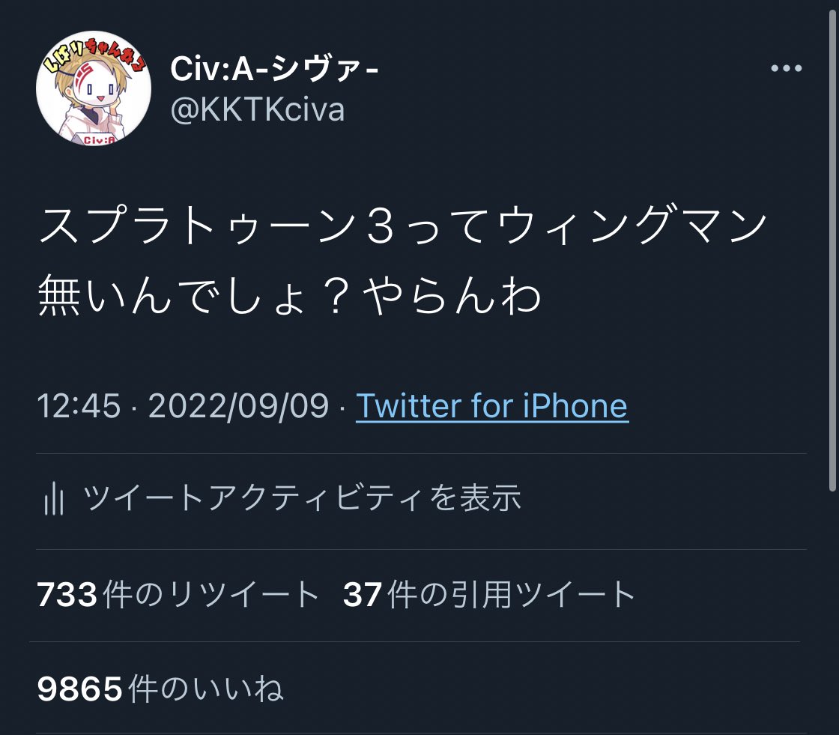Select the tweet line starting スプラトゥーン3

click(402, 225)
